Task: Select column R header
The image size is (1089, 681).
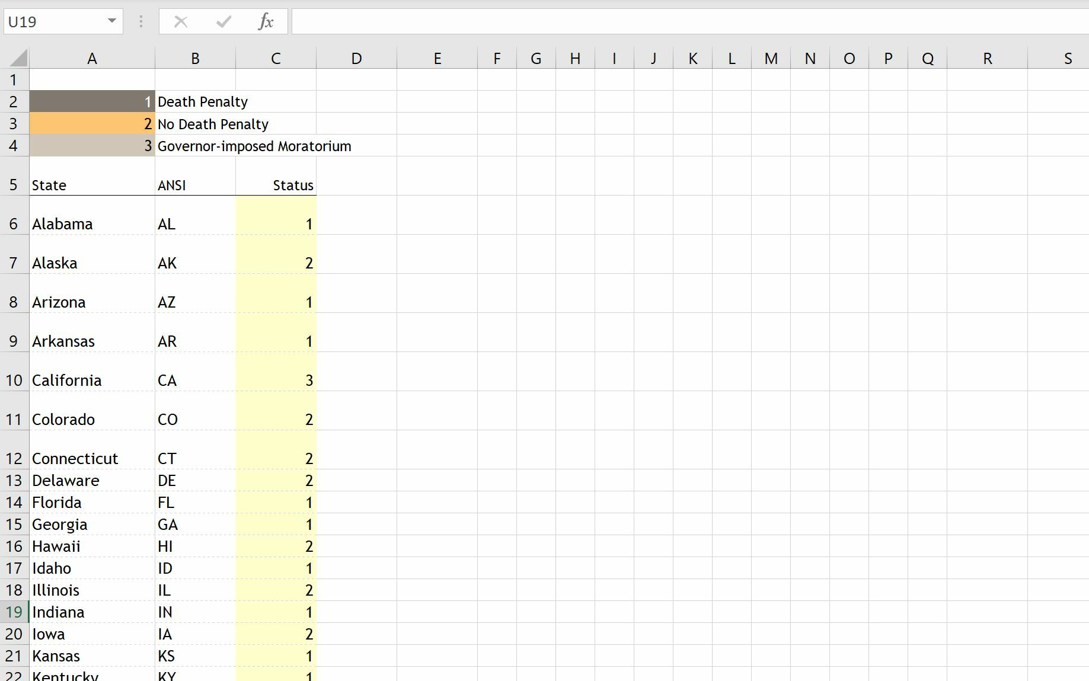Action: [x=987, y=59]
